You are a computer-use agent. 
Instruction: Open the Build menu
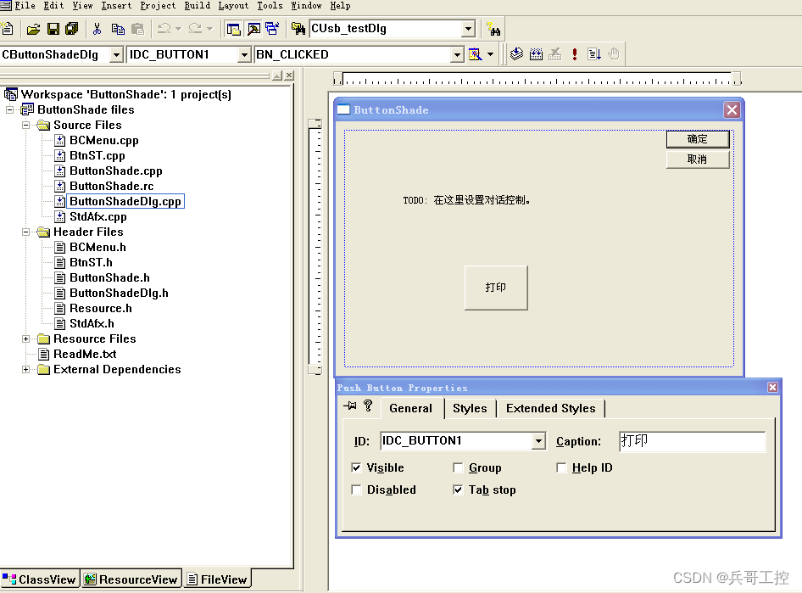click(x=197, y=6)
